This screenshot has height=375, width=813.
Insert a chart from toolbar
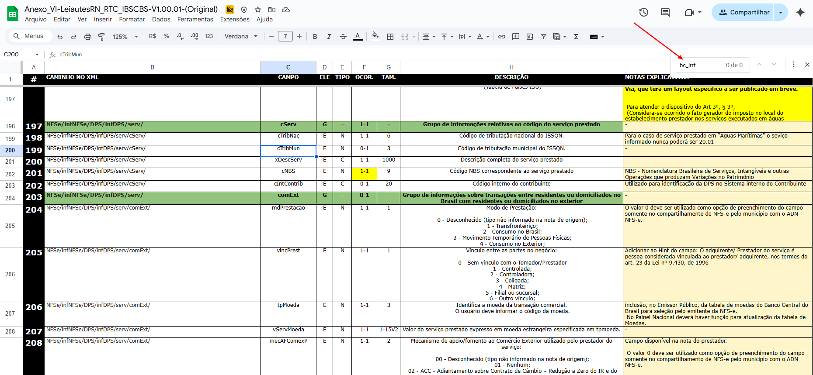530,37
